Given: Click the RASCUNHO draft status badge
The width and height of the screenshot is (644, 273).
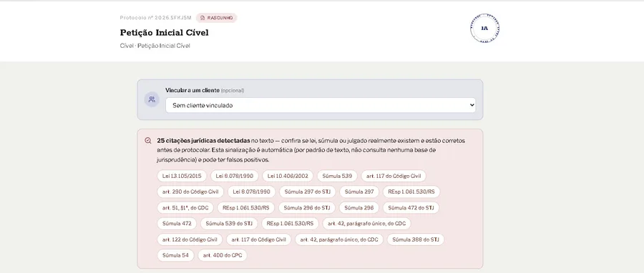Looking at the screenshot, I should pos(216,18).
